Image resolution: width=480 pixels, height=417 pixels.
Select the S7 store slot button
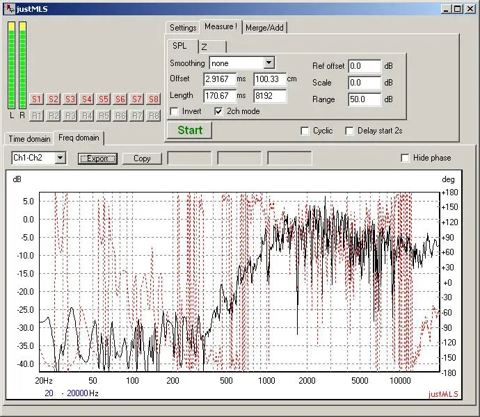[137, 99]
